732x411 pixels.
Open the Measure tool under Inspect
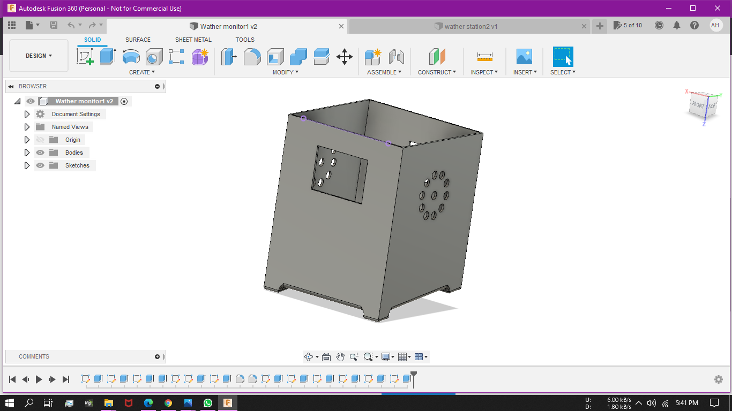(x=484, y=56)
